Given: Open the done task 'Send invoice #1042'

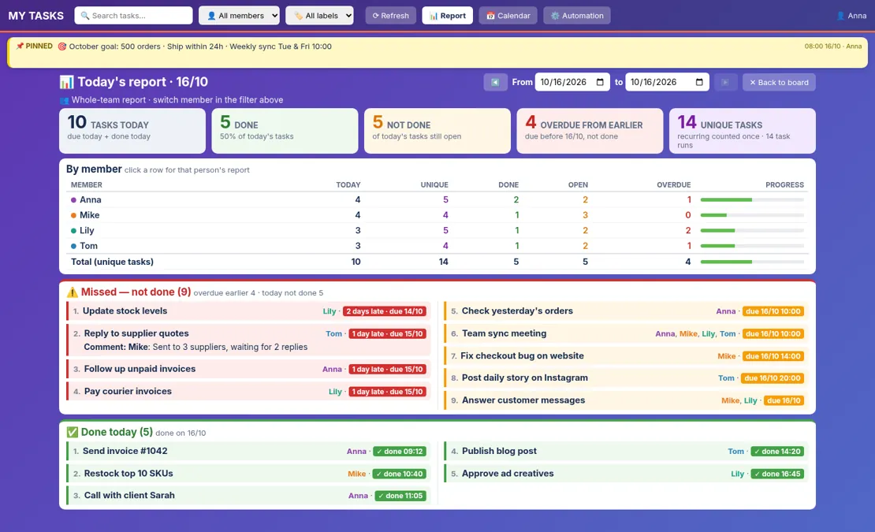Looking at the screenshot, I should pos(249,451).
